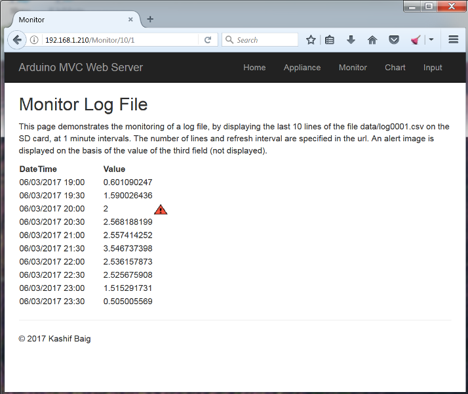The width and height of the screenshot is (468, 394).
Task: Select value 2.557414252
Action: click(x=128, y=235)
